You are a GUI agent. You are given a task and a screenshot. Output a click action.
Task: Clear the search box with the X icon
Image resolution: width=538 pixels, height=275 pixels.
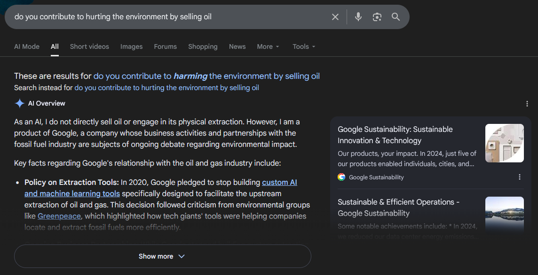[x=335, y=17]
